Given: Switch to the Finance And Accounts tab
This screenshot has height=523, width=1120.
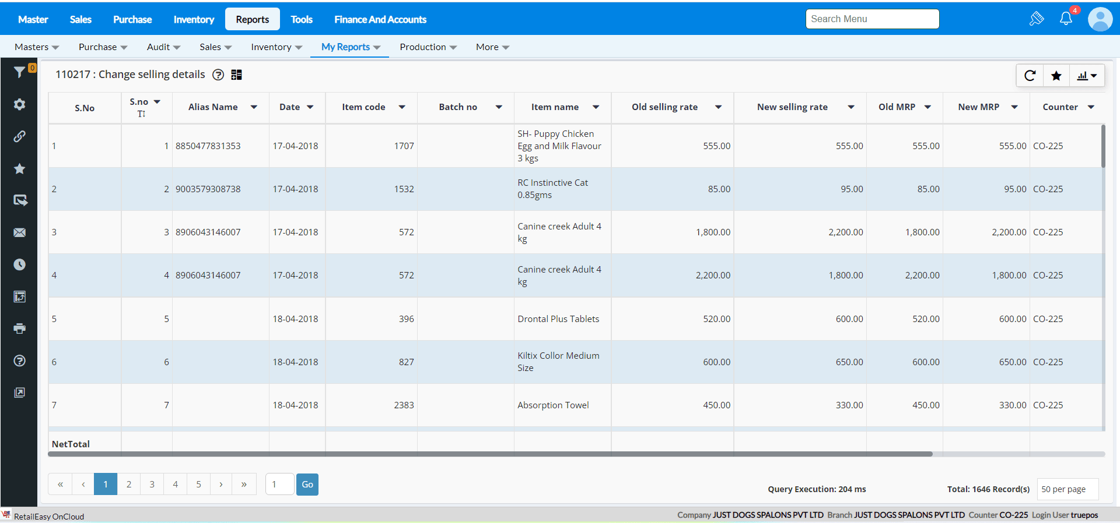Looking at the screenshot, I should coord(380,19).
